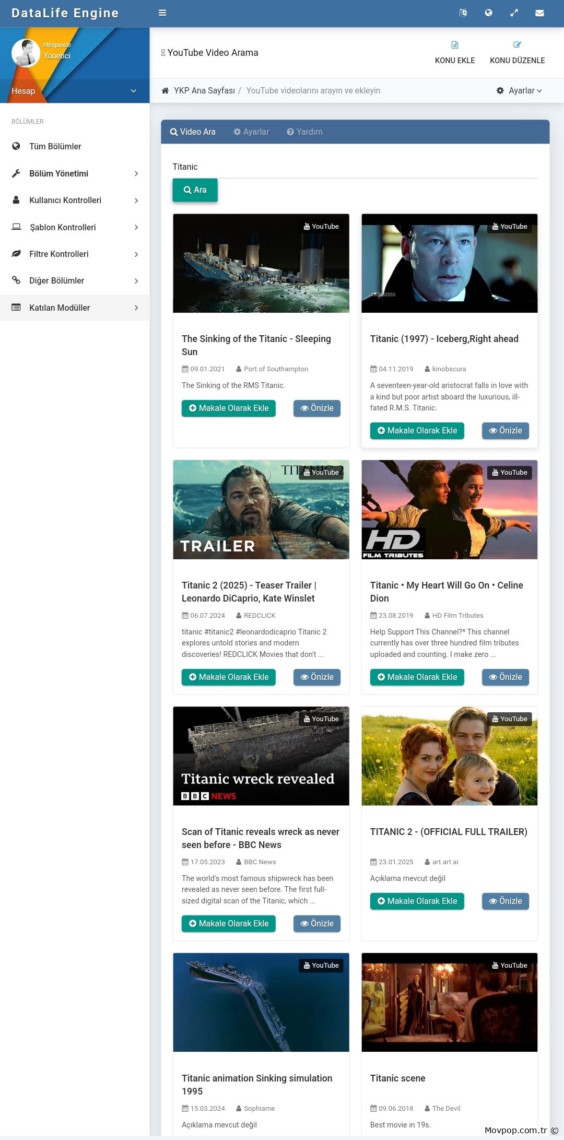564x1140 pixels.
Task: Add Iceberg Right ahead video as article
Action: click(x=417, y=431)
